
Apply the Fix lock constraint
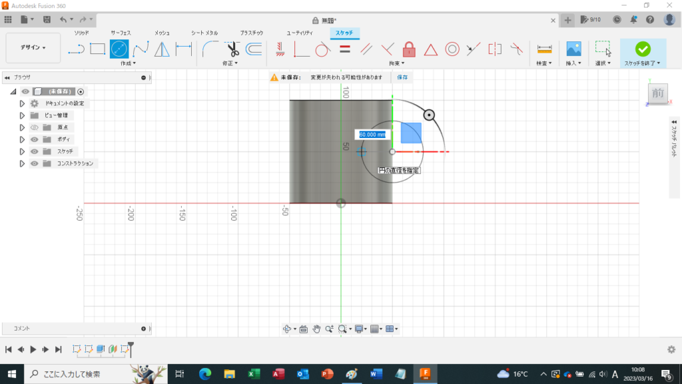coord(409,49)
